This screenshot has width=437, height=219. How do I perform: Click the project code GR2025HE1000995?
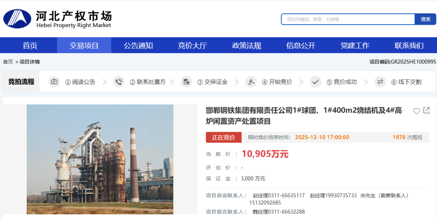[x=414, y=62]
